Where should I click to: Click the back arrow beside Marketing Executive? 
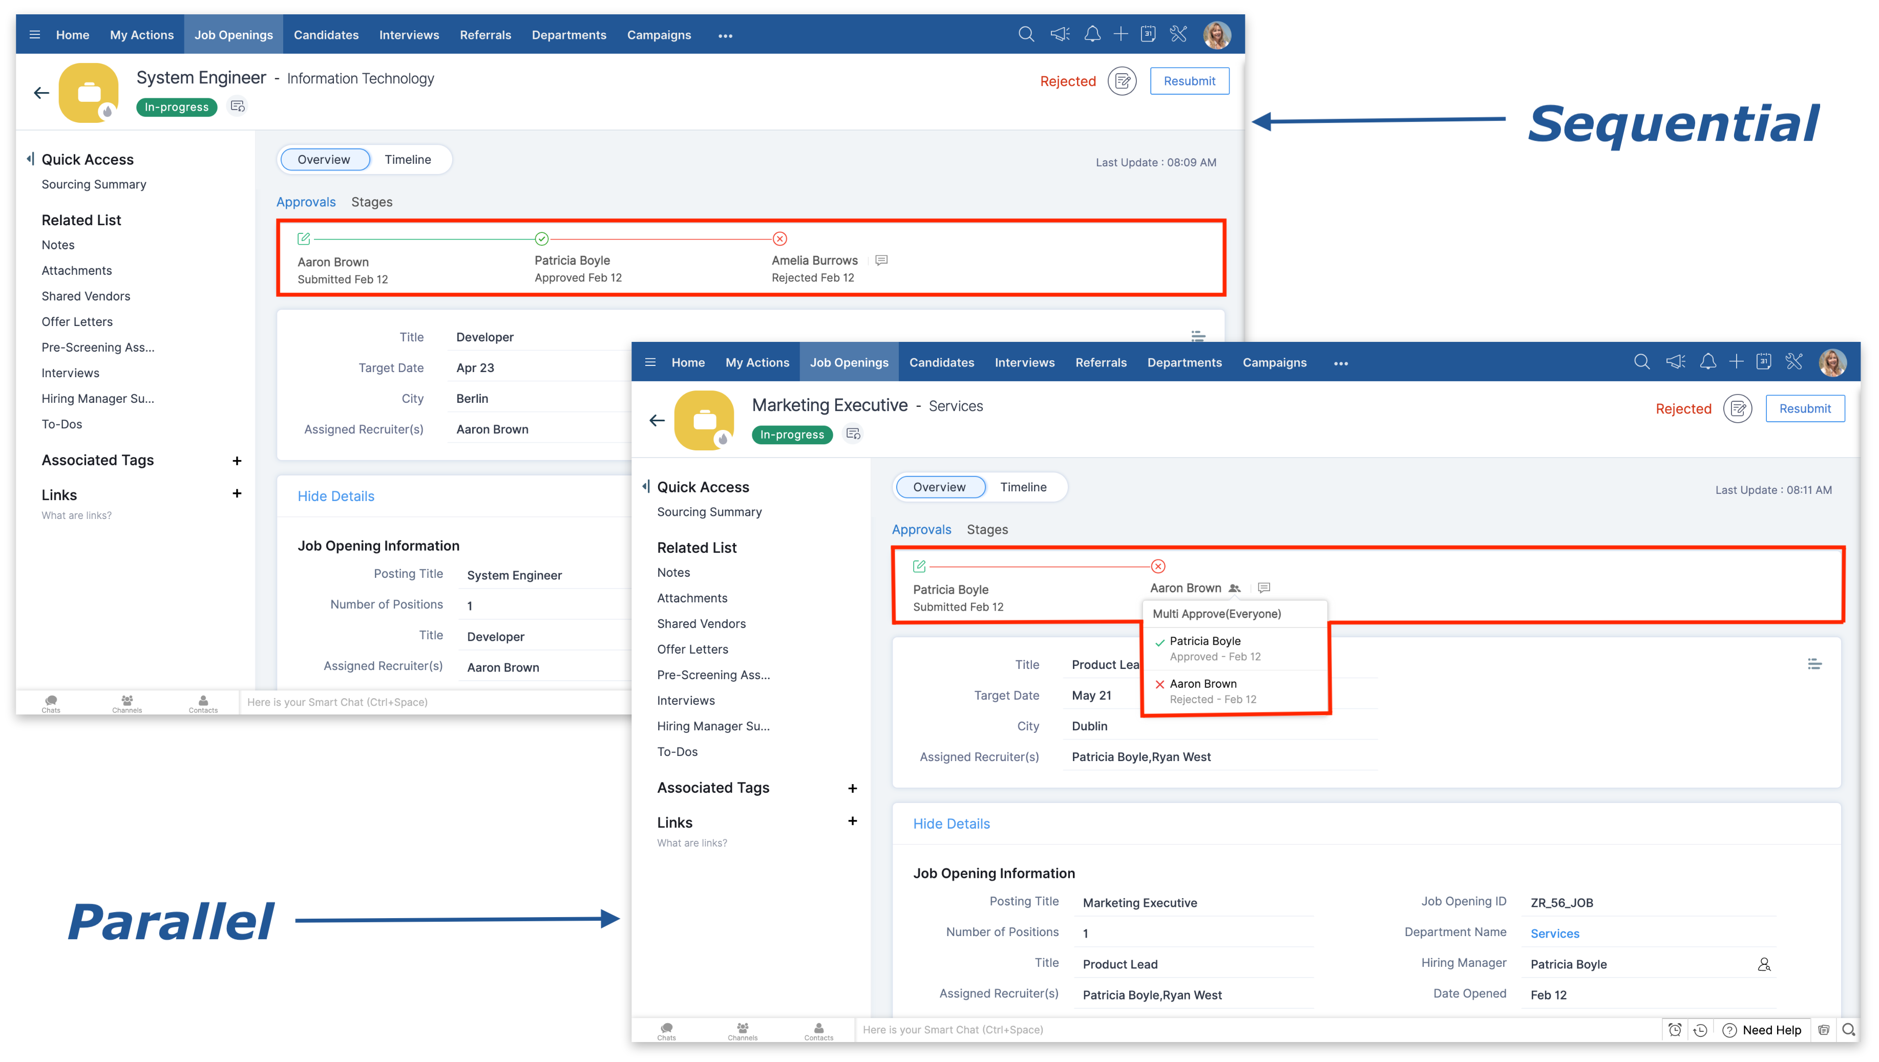coord(657,420)
